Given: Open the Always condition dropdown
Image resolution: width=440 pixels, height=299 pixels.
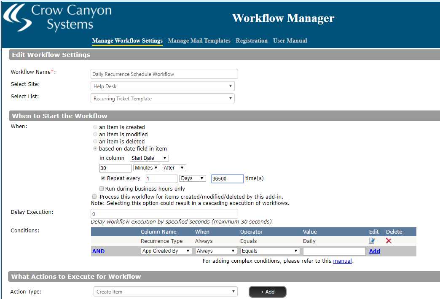Looking at the screenshot, I should (216, 251).
